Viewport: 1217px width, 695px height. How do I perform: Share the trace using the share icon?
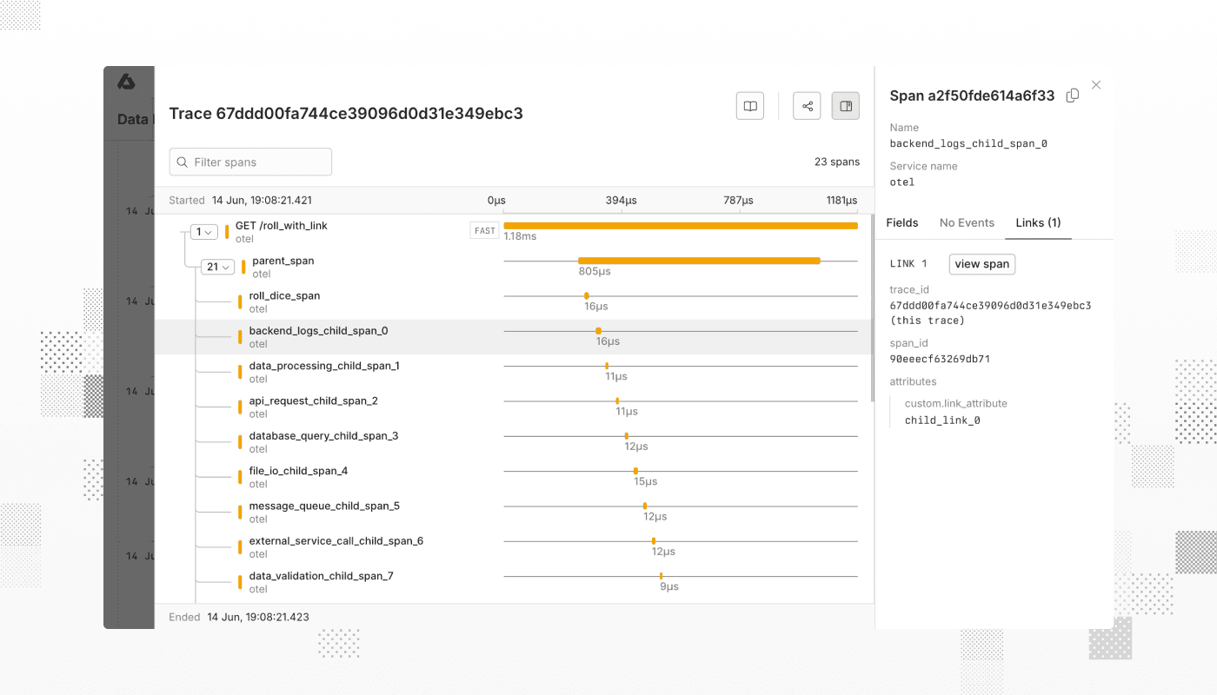point(806,105)
